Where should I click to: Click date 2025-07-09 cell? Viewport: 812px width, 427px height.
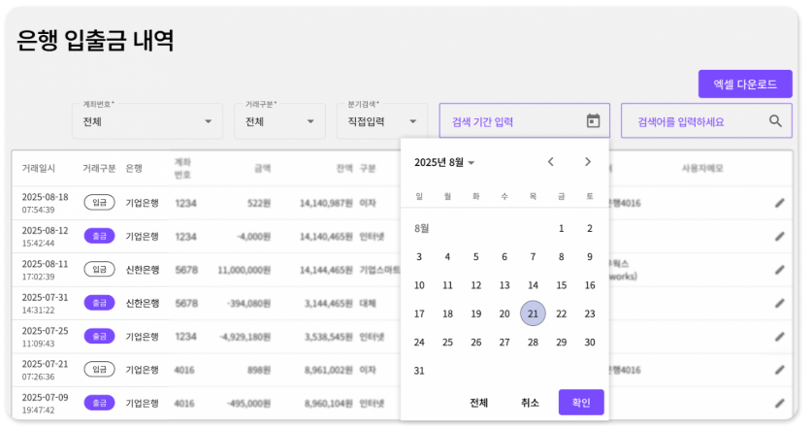[45, 398]
